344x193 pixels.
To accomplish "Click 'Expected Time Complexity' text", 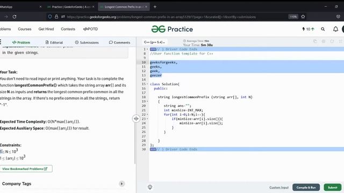I will (23, 122).
